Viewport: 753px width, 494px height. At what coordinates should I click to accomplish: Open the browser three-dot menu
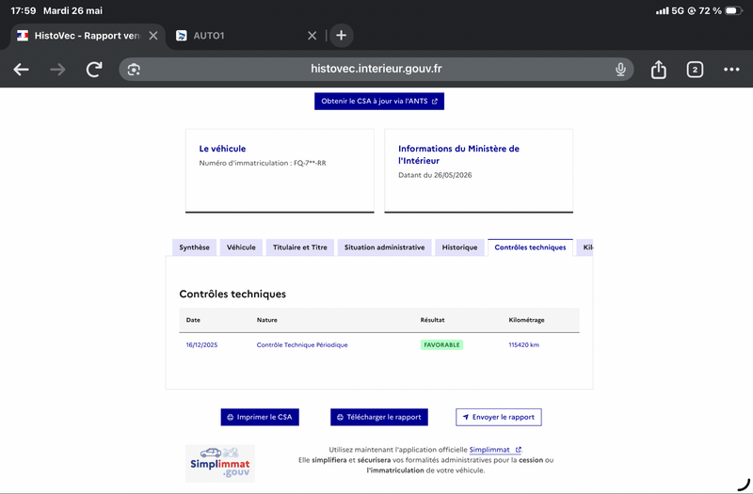[x=731, y=70]
